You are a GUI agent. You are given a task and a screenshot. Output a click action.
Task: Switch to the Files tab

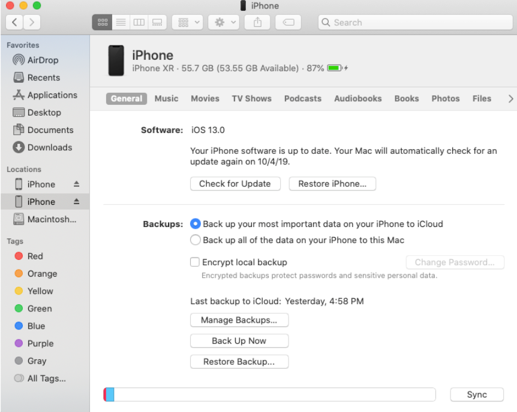pos(482,98)
